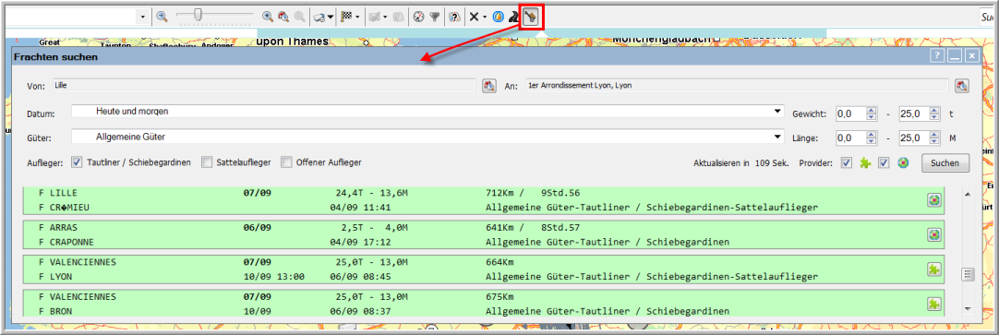Click the truck vehicle profile icon
Viewport: 999px width, 335px height.
pos(319,18)
